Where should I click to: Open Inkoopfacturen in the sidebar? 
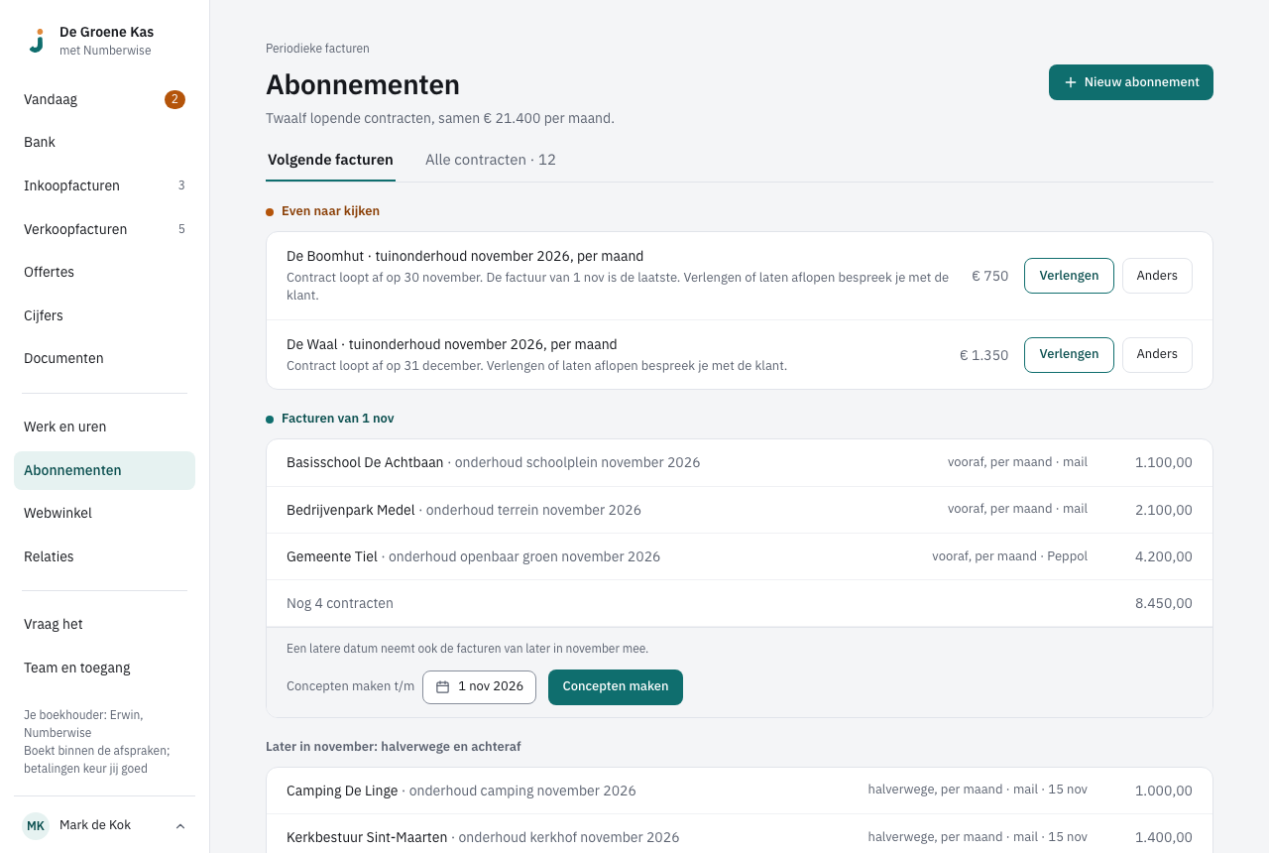tap(104, 185)
